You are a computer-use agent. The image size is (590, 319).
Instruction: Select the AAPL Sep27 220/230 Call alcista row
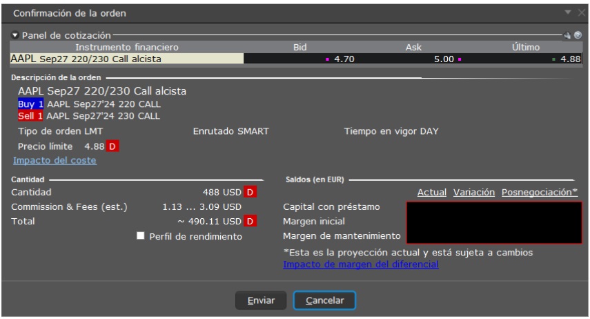tap(296, 59)
